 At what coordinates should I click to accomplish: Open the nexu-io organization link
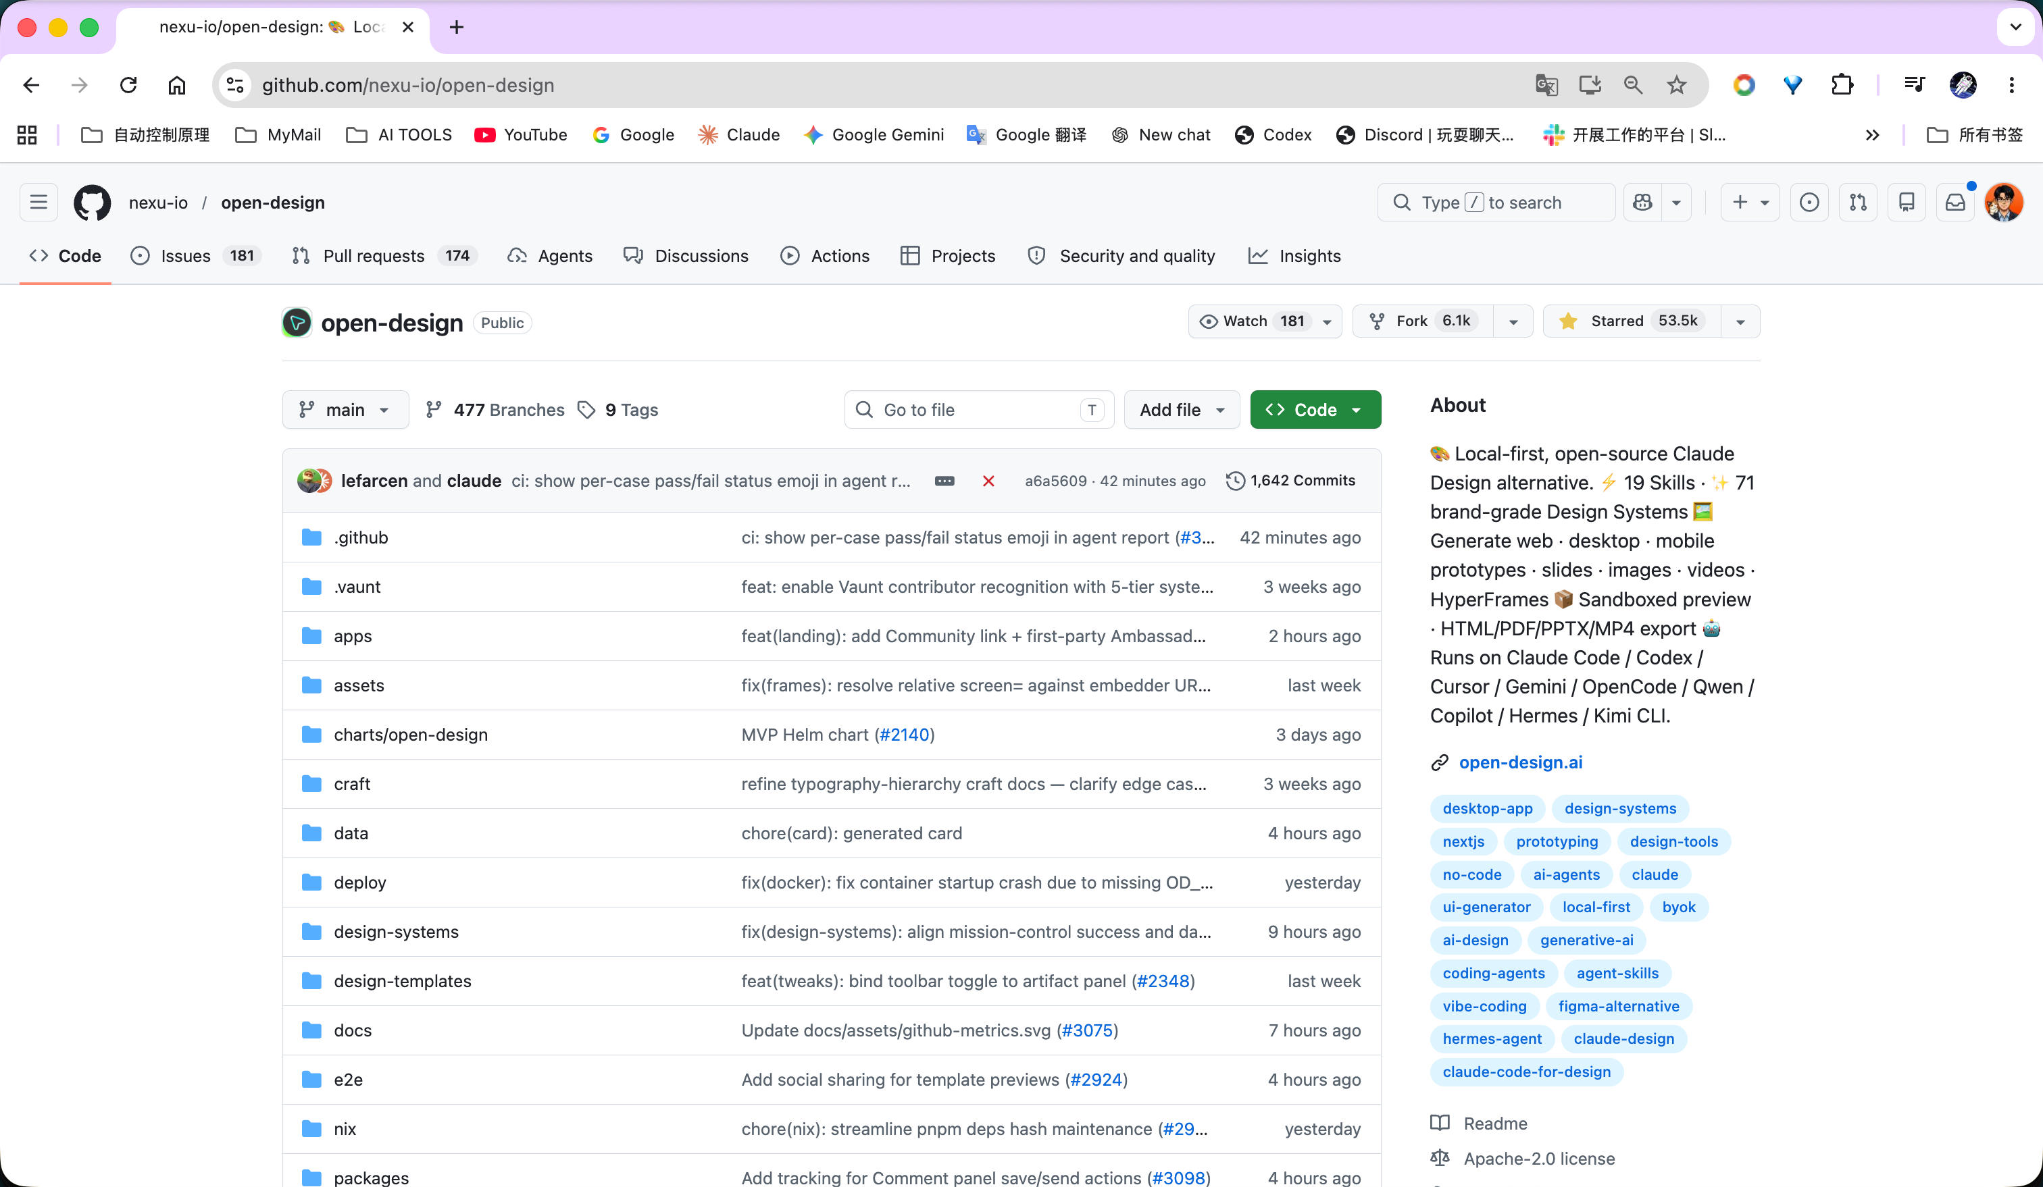pos(158,203)
